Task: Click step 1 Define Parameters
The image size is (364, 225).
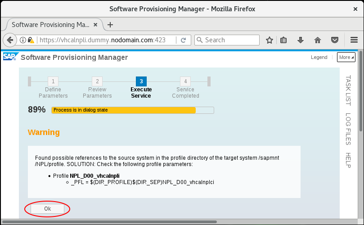Action: click(x=53, y=88)
